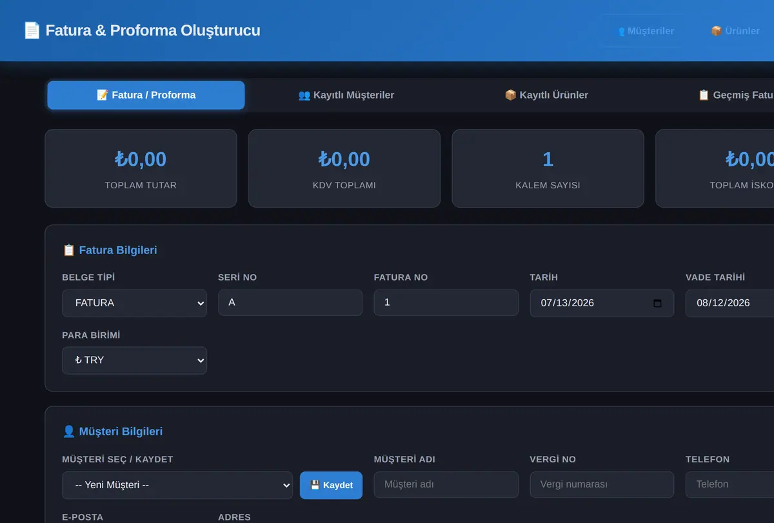The image size is (774, 523).
Task: Click the Müşteri Bilgileri section heading
Action: click(112, 432)
